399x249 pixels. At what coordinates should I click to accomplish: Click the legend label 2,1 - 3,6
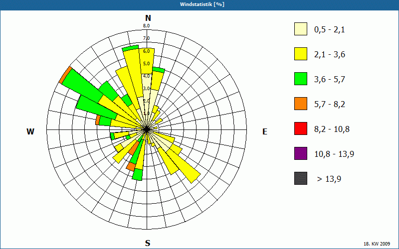point(330,55)
